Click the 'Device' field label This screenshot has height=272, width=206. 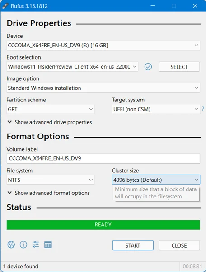coord(14,36)
